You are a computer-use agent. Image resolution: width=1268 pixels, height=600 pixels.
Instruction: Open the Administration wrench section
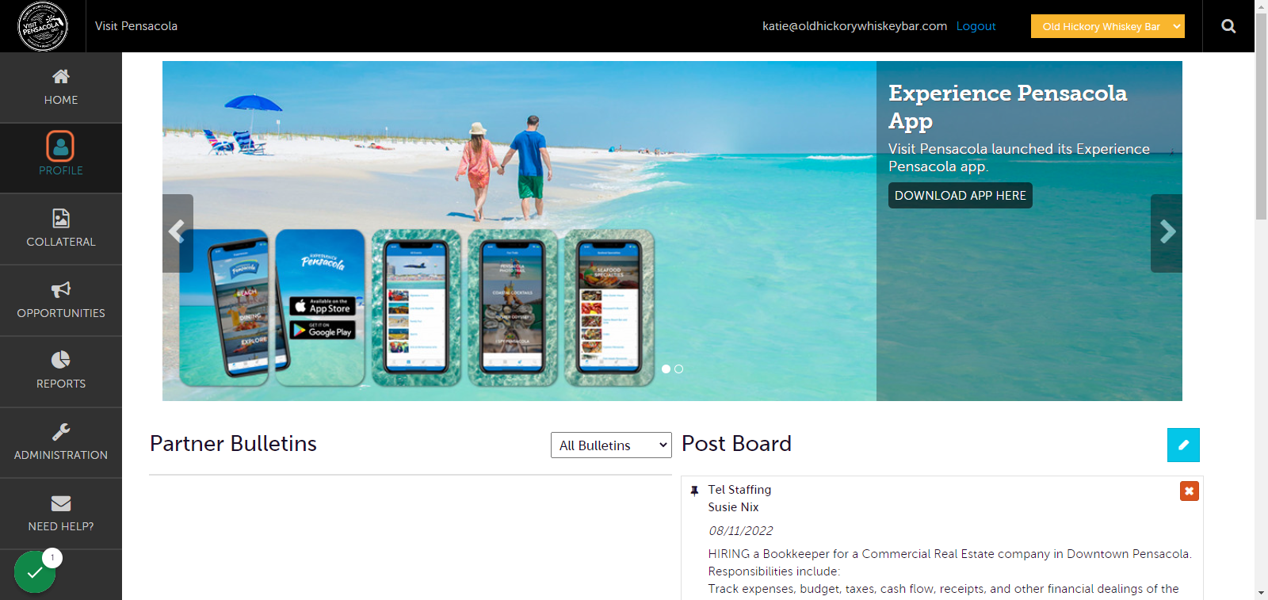point(61,442)
